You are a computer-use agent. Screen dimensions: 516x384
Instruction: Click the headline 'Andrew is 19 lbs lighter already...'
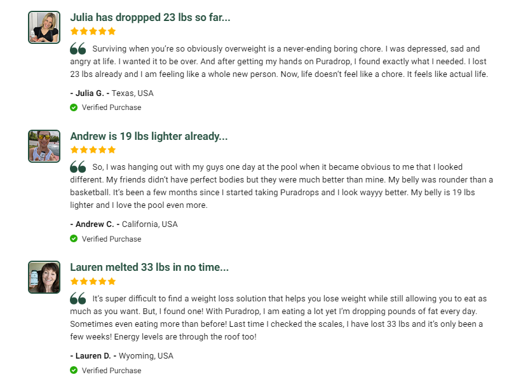tap(149, 136)
